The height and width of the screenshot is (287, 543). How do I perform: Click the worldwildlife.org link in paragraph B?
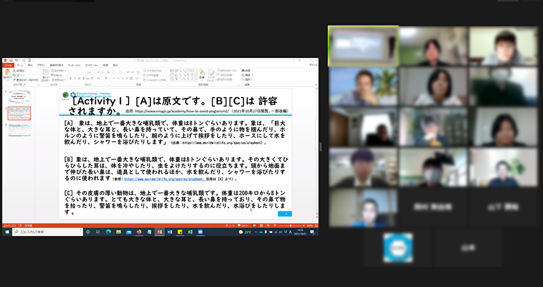163,180
